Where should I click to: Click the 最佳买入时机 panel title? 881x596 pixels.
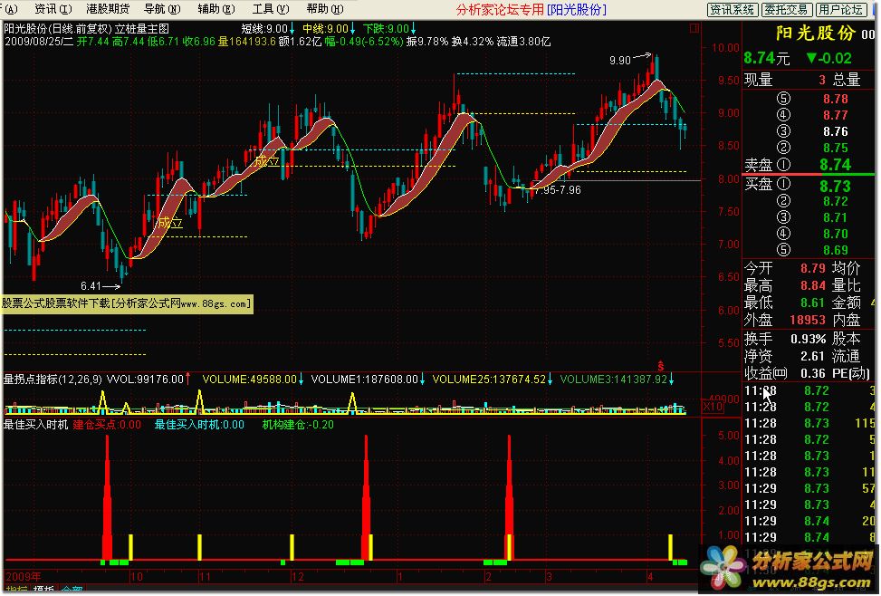point(36,425)
